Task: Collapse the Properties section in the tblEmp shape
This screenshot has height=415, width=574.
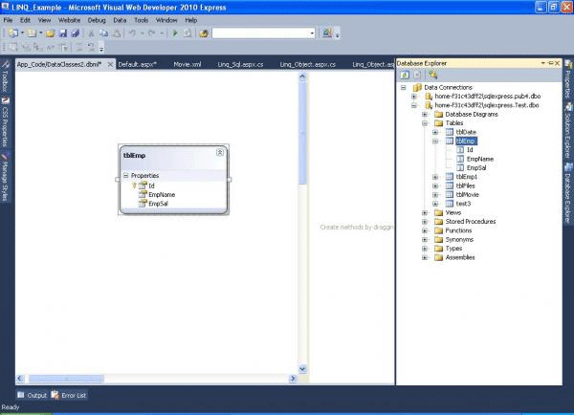Action: 126,176
